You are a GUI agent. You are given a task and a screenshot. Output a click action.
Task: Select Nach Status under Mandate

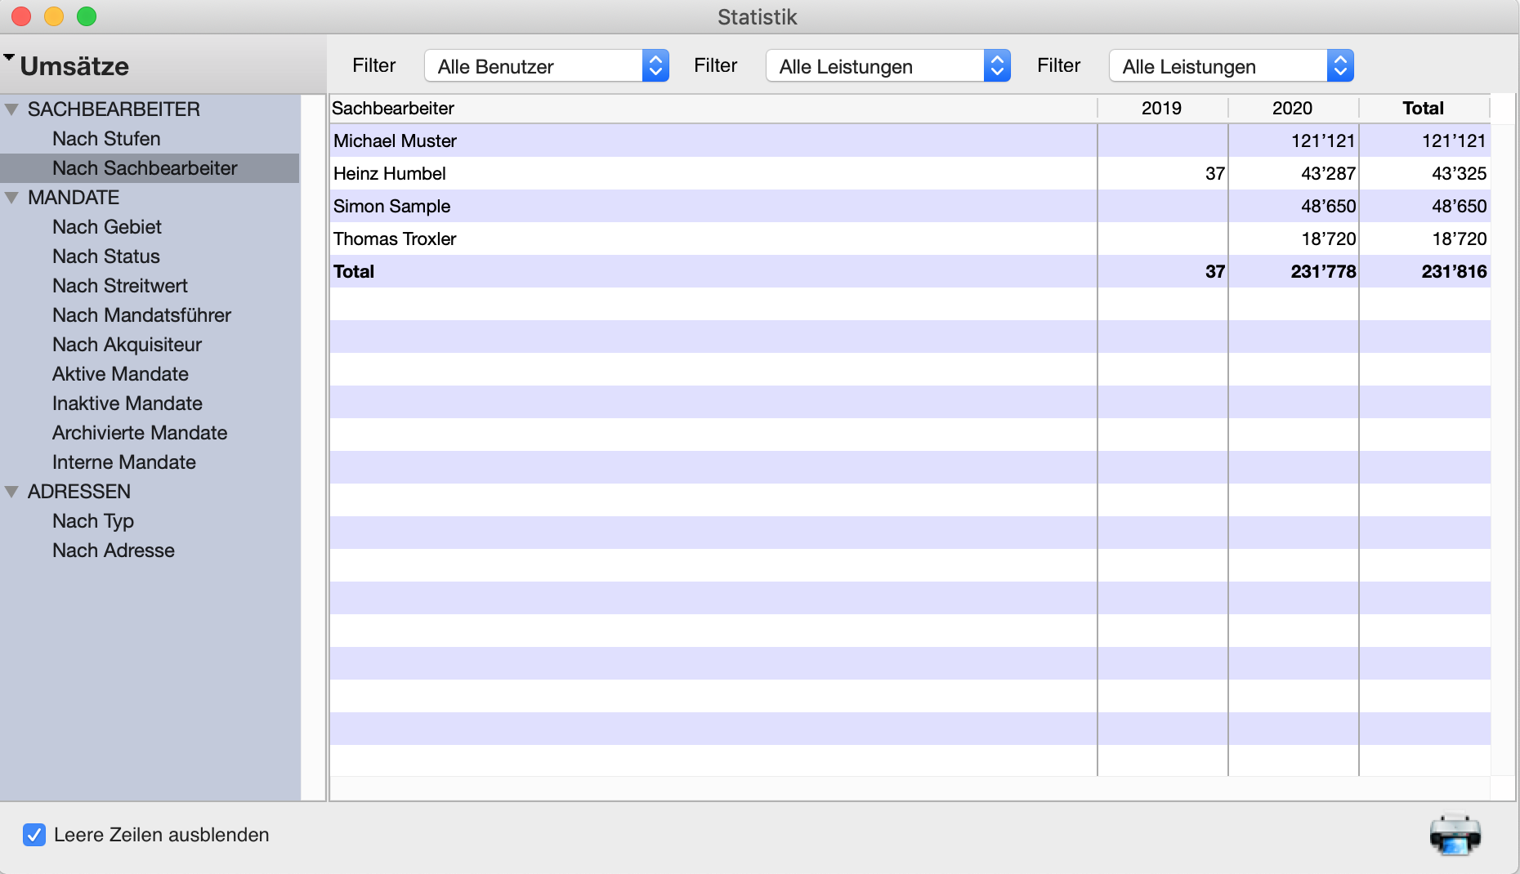coord(106,256)
